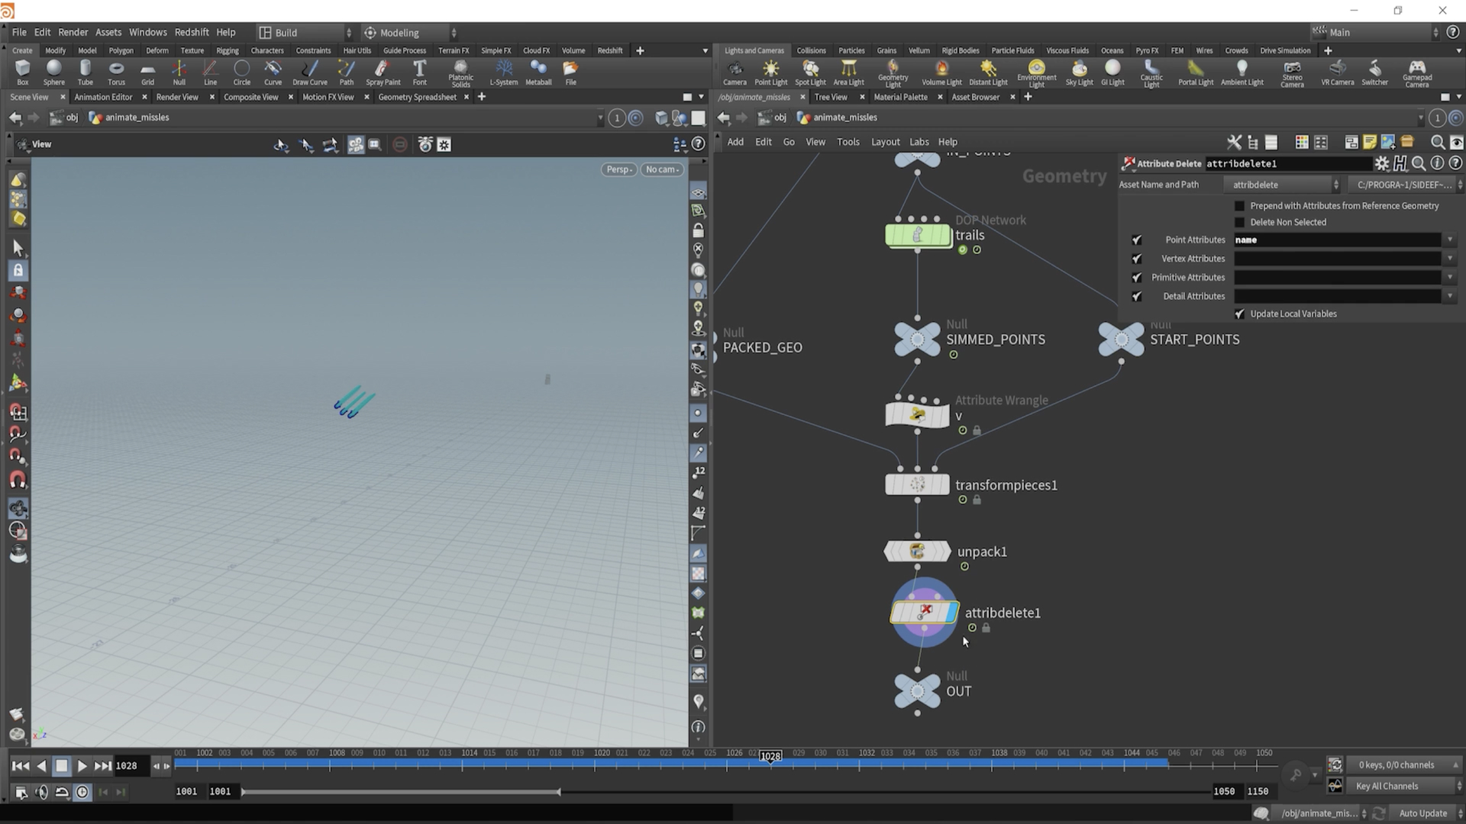
Task: Select the Metaball shelf tool
Action: coord(538,72)
